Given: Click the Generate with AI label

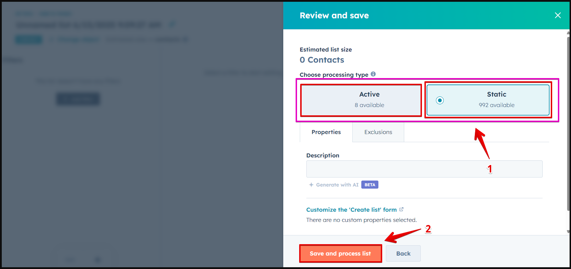Looking at the screenshot, I should pos(337,185).
